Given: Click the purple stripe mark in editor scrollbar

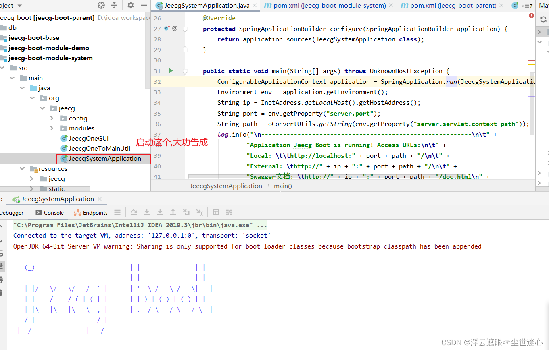Looking at the screenshot, I should 531,97.
